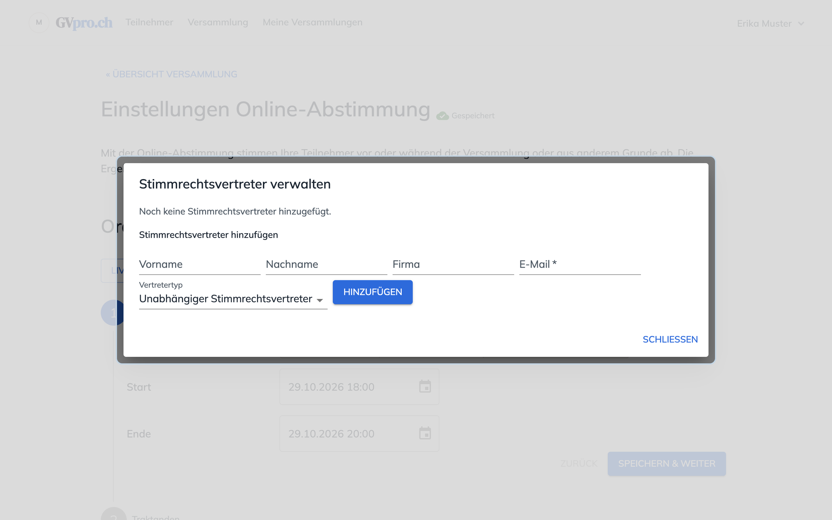This screenshot has height=520, width=832.
Task: Close dialog with SCHLIESSEN
Action: click(x=670, y=340)
